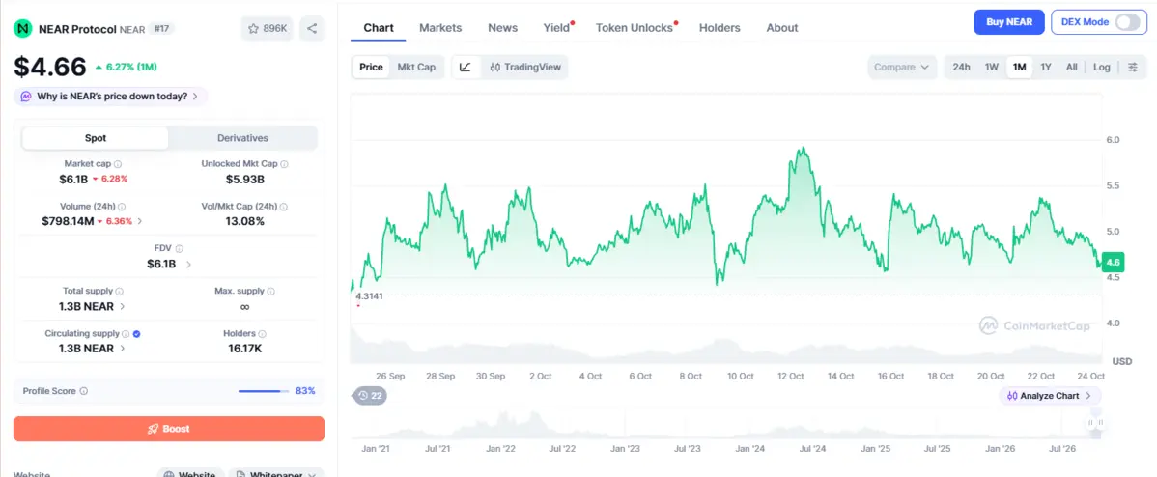
Task: Click the verified badge by Circulating supply
Action: 136,334
